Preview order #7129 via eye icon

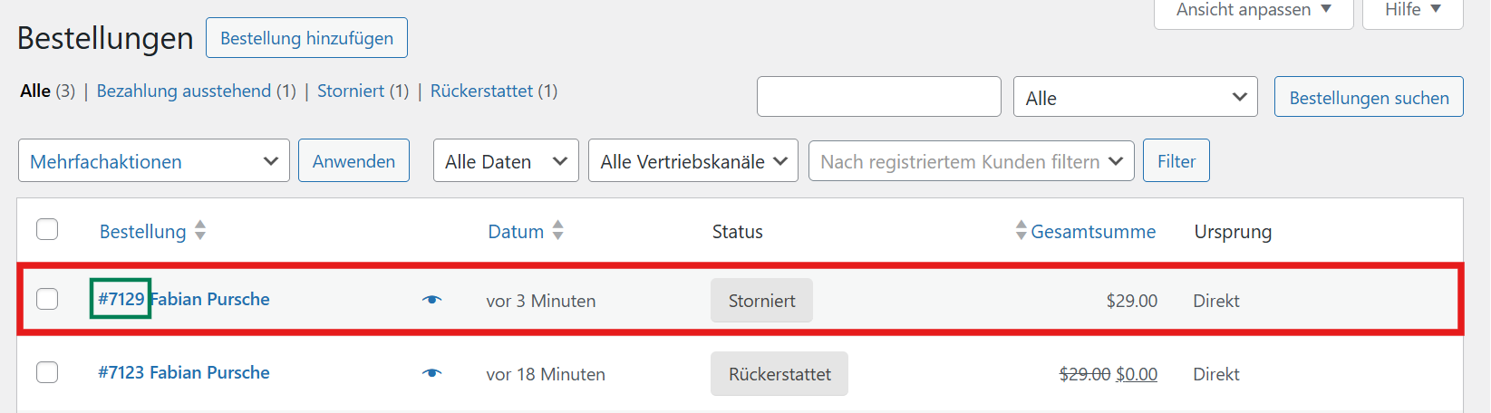tap(432, 300)
